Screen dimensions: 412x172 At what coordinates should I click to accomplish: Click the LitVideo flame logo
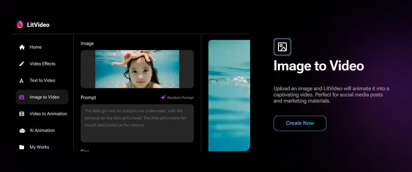[x=20, y=25]
